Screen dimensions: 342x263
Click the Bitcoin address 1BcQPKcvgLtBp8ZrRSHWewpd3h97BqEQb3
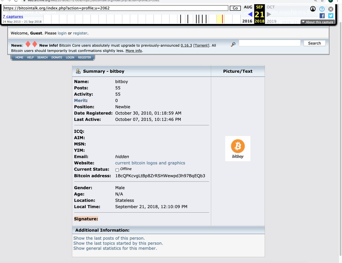click(160, 176)
